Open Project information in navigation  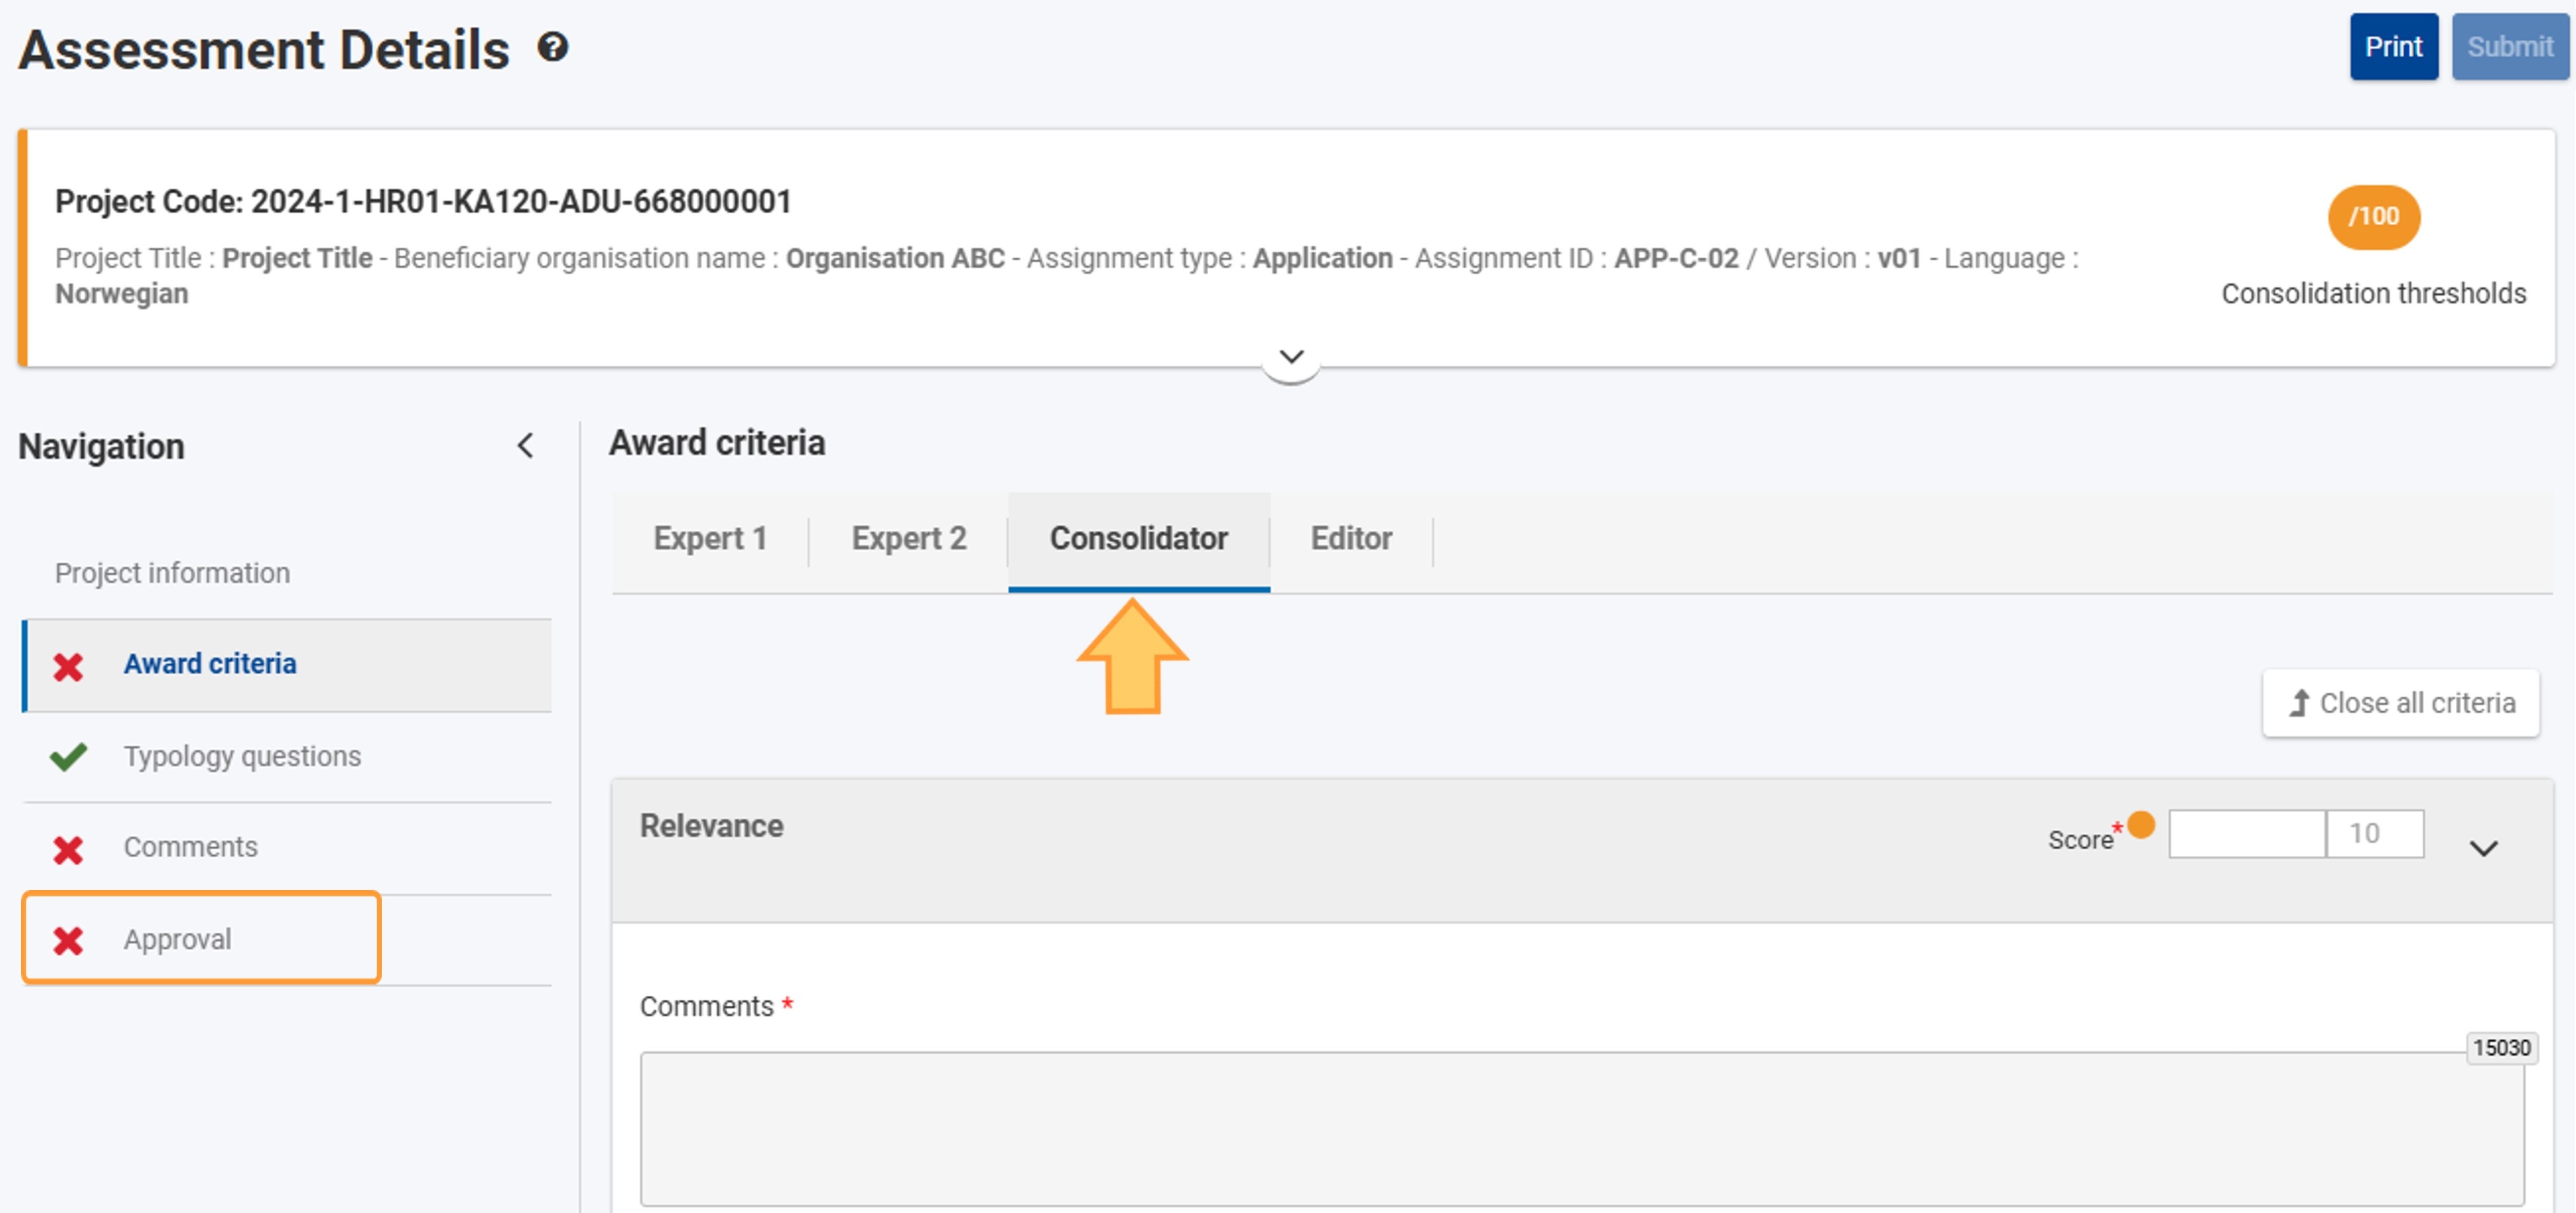172,573
